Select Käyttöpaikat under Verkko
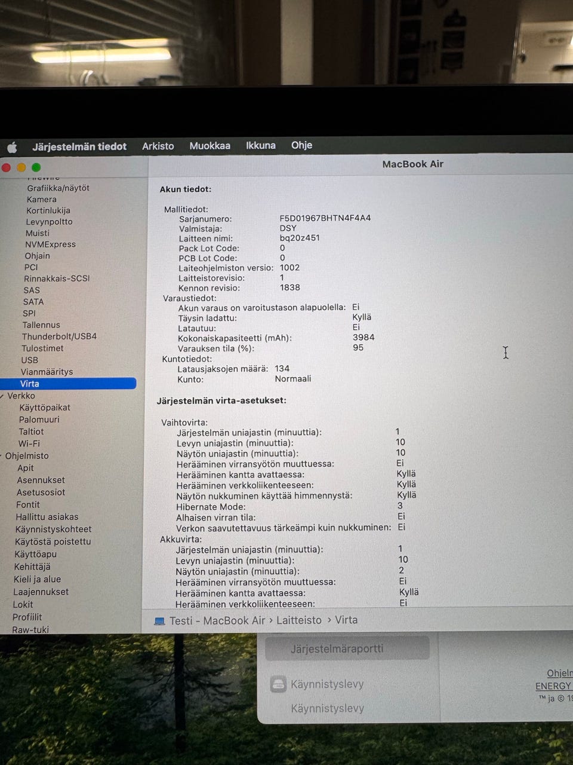Image resolution: width=573 pixels, height=765 pixels. tap(45, 408)
